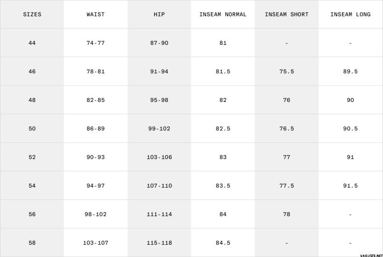Select the waist cell reading 90-93
This screenshot has width=383, height=257.
pos(96,157)
